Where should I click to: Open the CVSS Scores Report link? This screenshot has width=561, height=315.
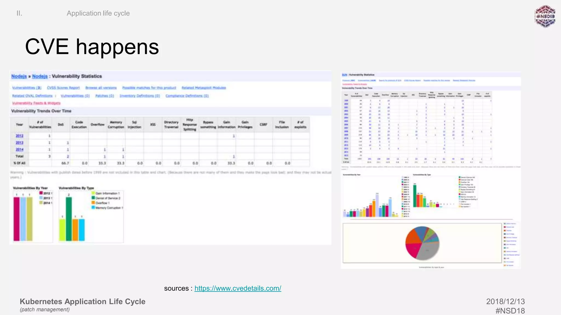tap(63, 88)
